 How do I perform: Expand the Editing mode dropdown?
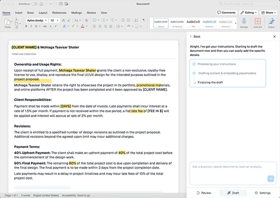(x=249, y=13)
